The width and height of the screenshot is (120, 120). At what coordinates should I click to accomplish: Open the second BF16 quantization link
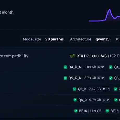click(x=115, y=111)
